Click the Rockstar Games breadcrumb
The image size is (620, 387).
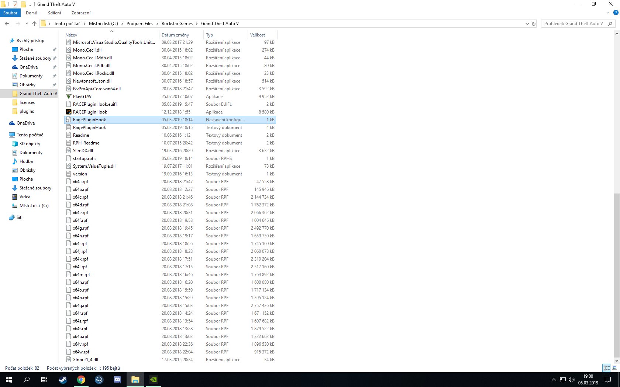point(177,24)
